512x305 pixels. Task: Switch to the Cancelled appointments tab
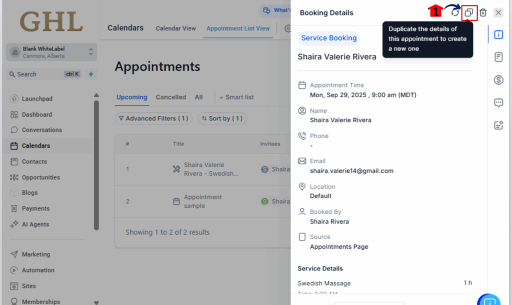[x=170, y=97]
